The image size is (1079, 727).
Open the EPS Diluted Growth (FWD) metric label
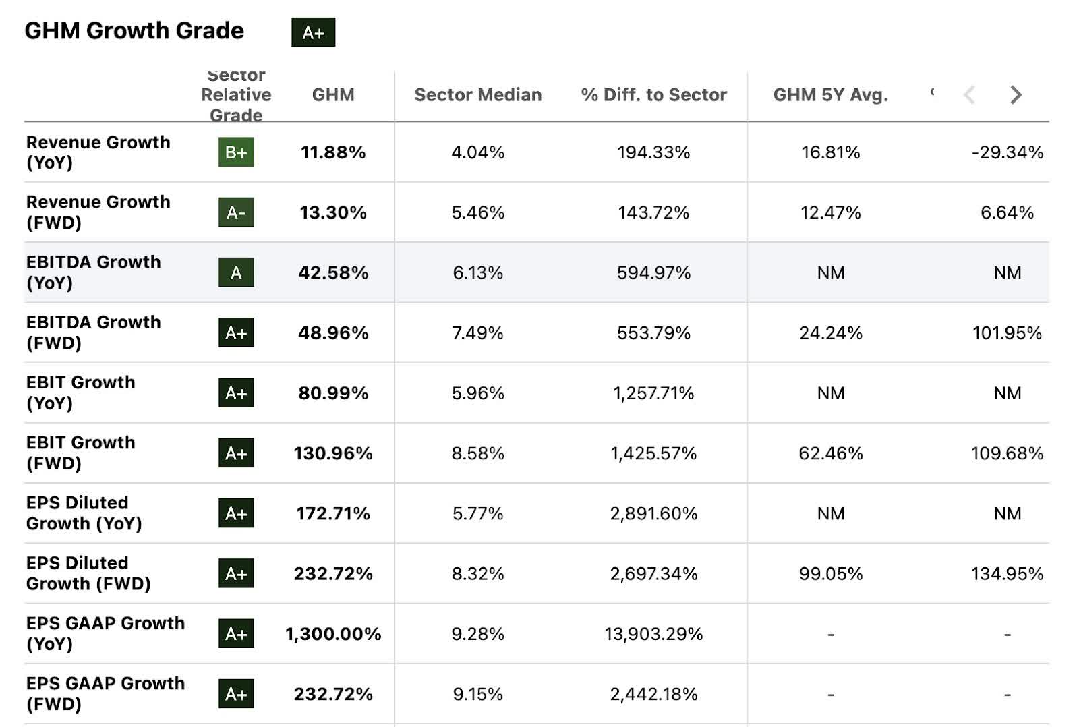coord(88,573)
